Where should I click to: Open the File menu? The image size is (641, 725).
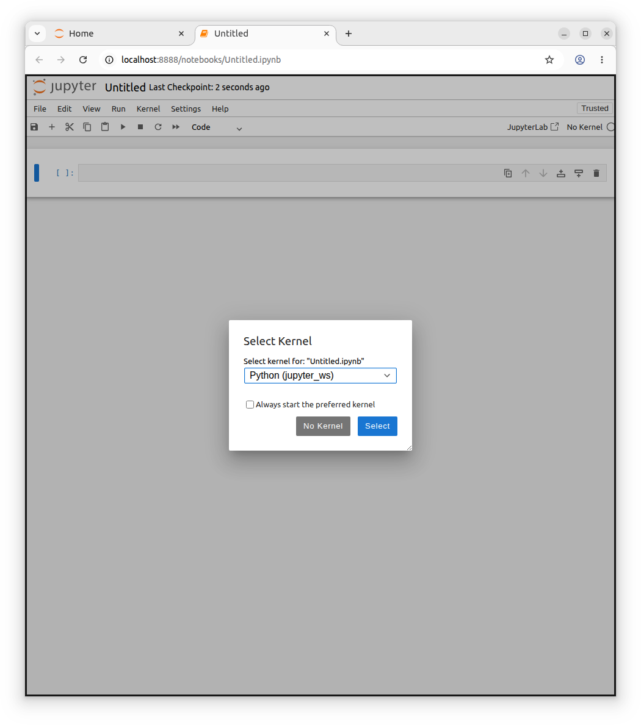point(40,109)
